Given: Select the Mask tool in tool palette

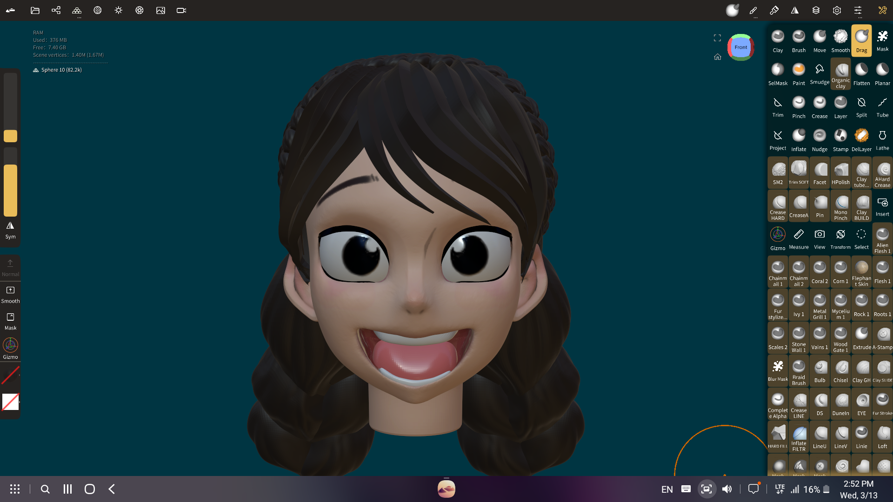Looking at the screenshot, I should 882,41.
